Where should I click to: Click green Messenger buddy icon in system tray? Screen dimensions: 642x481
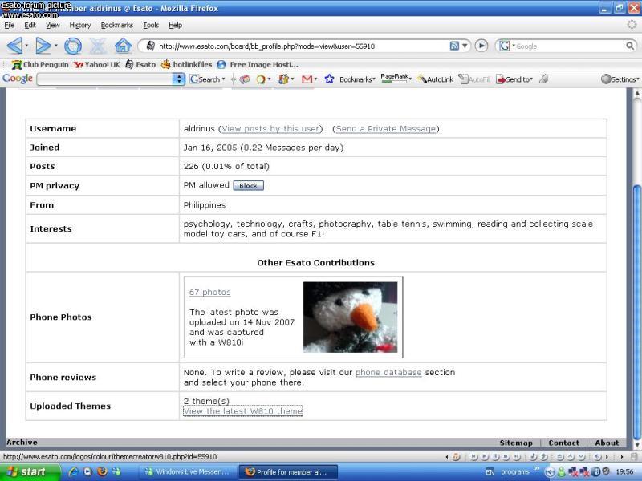pos(561,472)
